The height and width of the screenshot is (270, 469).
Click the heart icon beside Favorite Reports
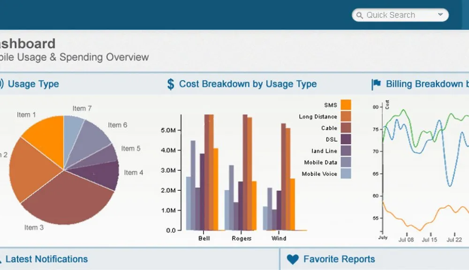(293, 259)
